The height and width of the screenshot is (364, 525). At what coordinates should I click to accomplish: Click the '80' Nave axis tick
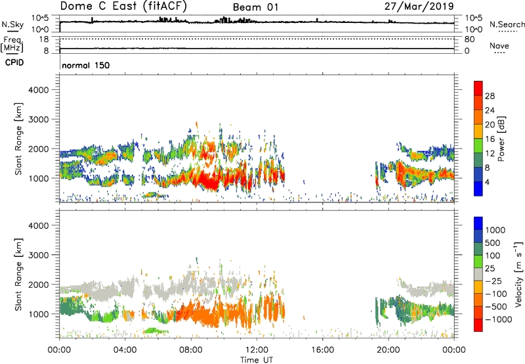click(469, 39)
